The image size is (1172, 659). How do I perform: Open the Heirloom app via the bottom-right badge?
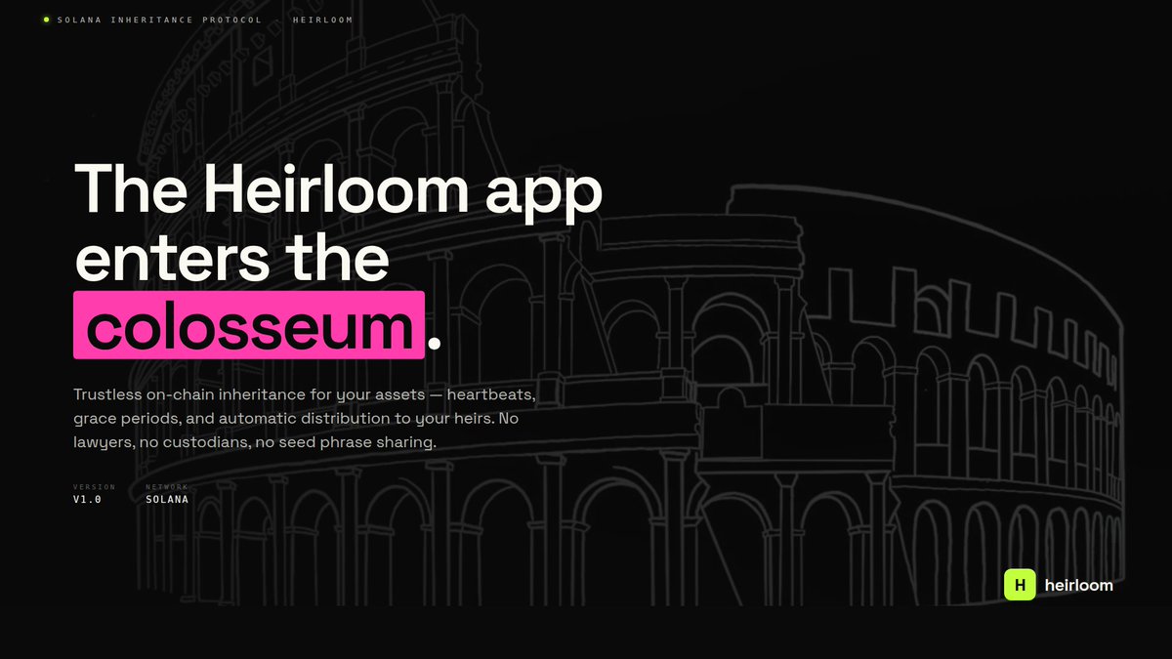pos(1060,585)
